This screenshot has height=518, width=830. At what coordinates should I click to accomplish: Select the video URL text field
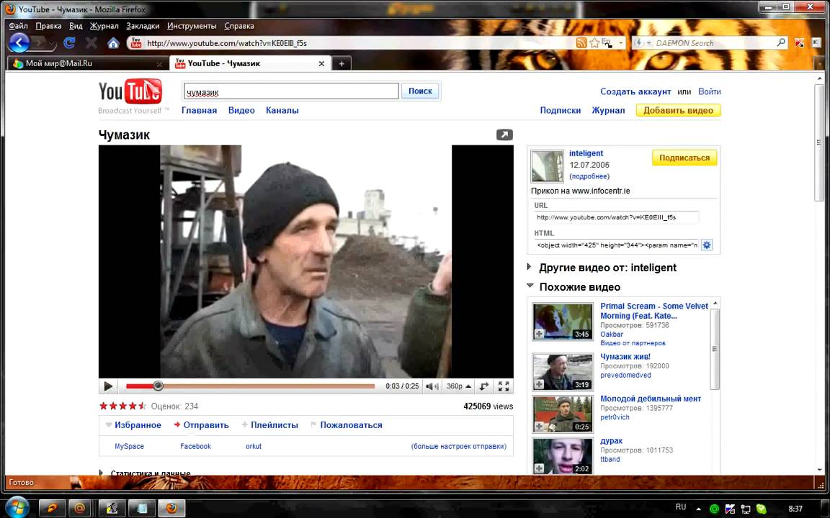coord(616,217)
